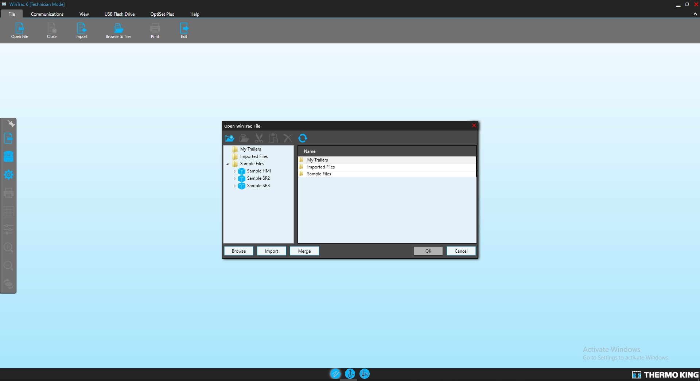Click the Exit ribbon icon
This screenshot has width=700, height=381.
(x=184, y=31)
